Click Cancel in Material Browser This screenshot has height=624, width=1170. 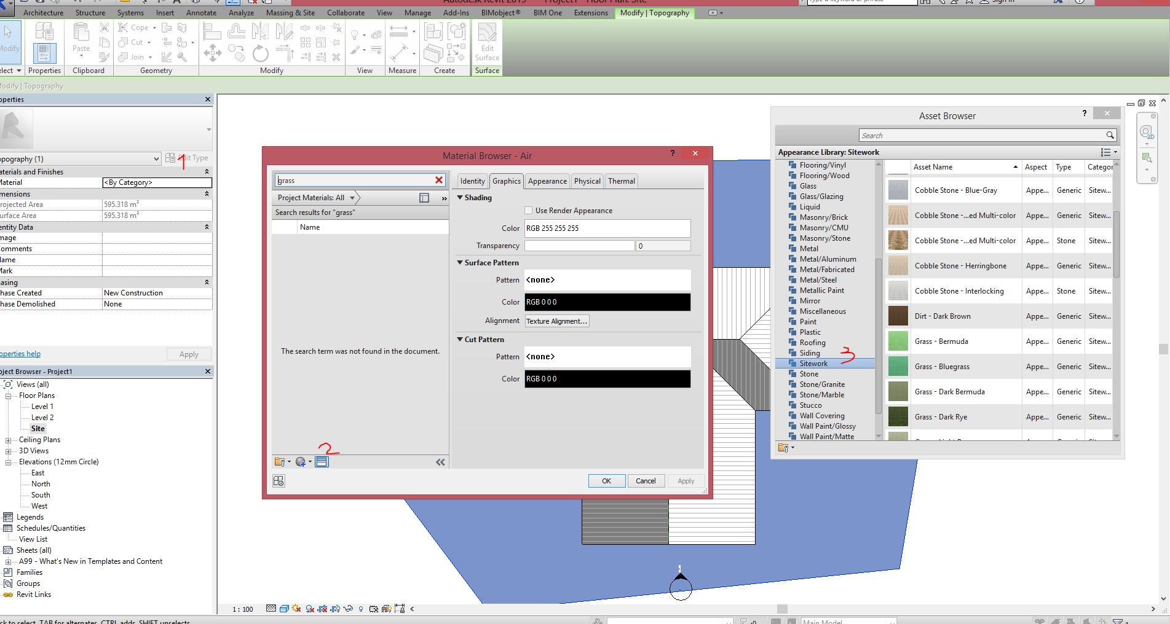[x=646, y=481]
